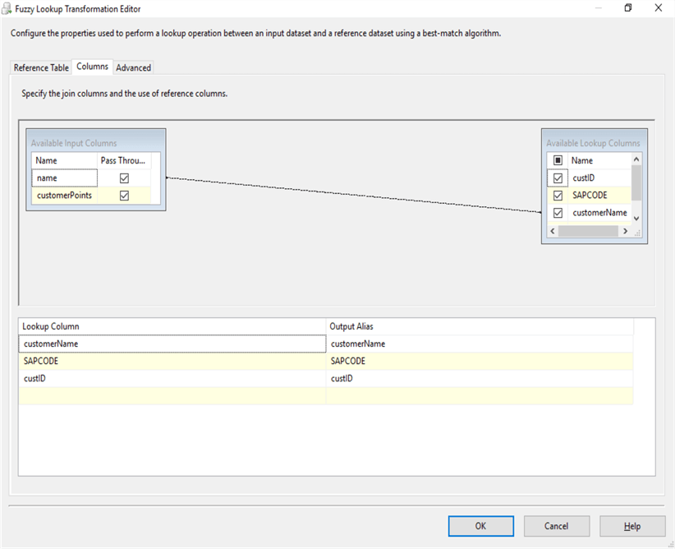Select custID row in Lookup Column grid

(x=172, y=378)
